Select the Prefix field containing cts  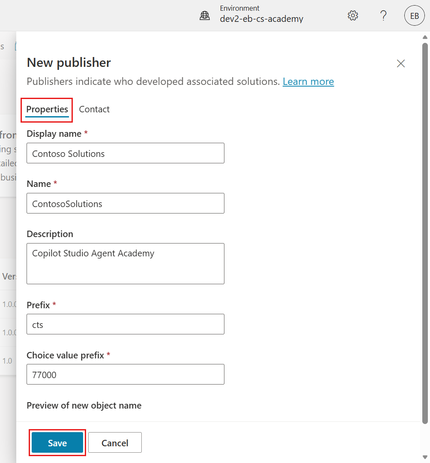pos(125,325)
